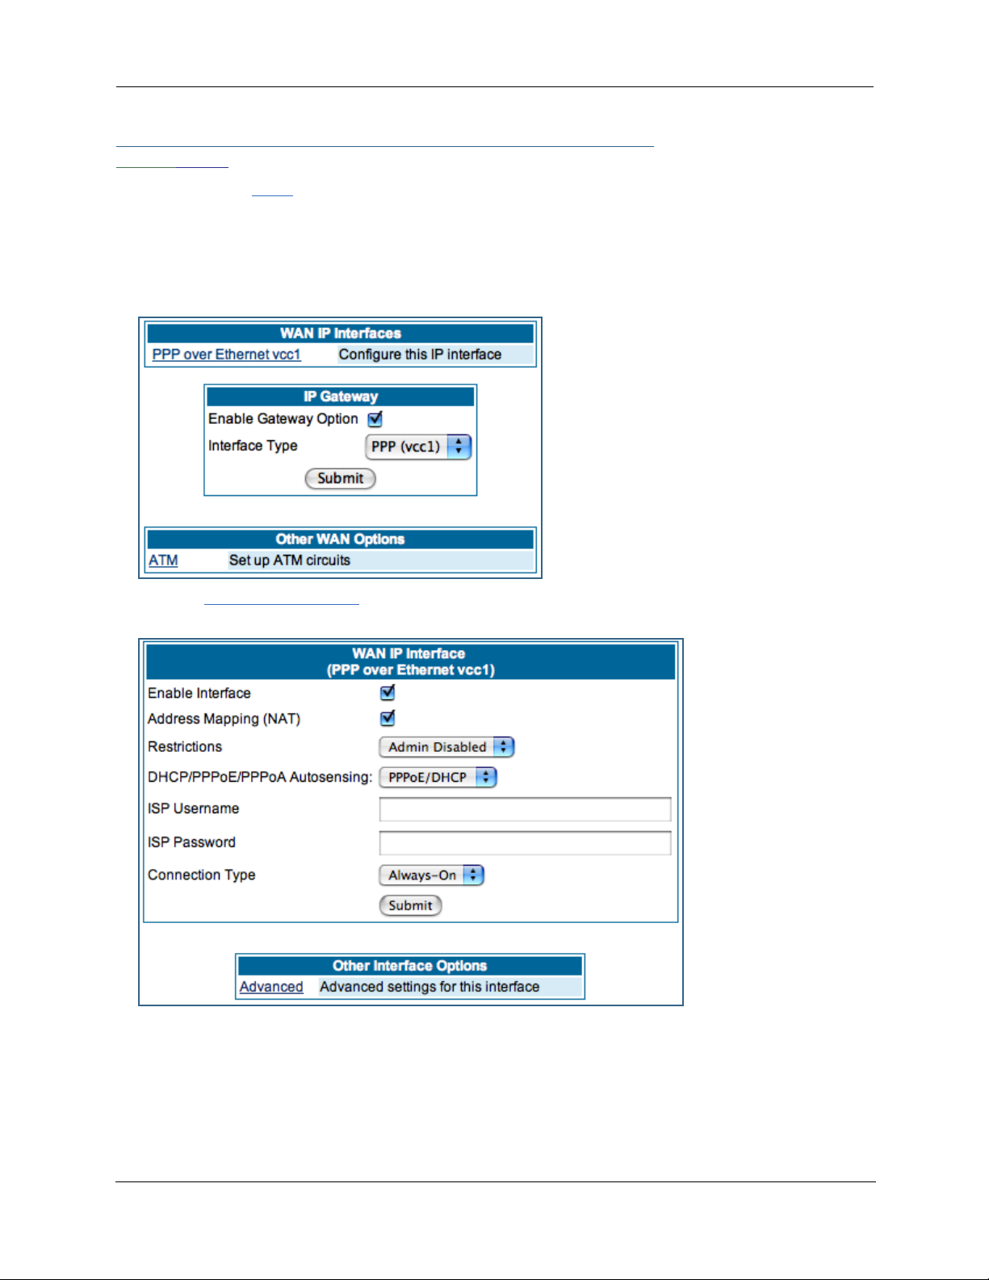
Task: Click the 'Connection Type' label
Action: click(x=202, y=875)
